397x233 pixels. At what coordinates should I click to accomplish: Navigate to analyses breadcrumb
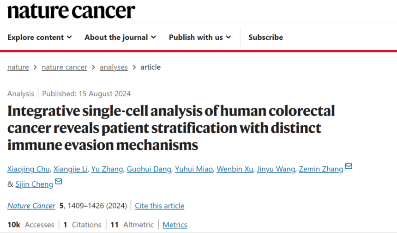tap(114, 67)
